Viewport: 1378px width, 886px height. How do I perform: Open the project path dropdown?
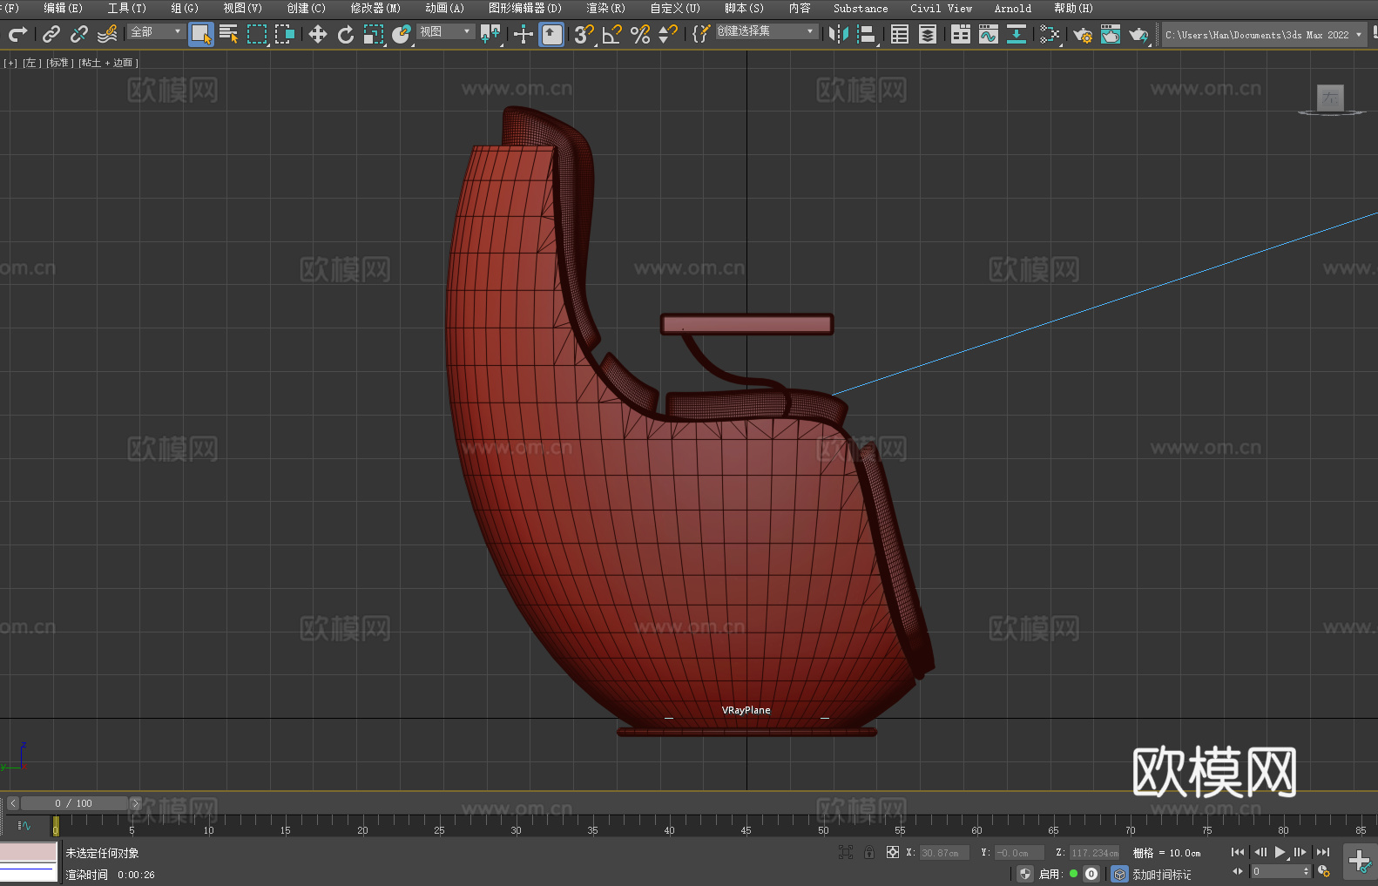[1263, 35]
